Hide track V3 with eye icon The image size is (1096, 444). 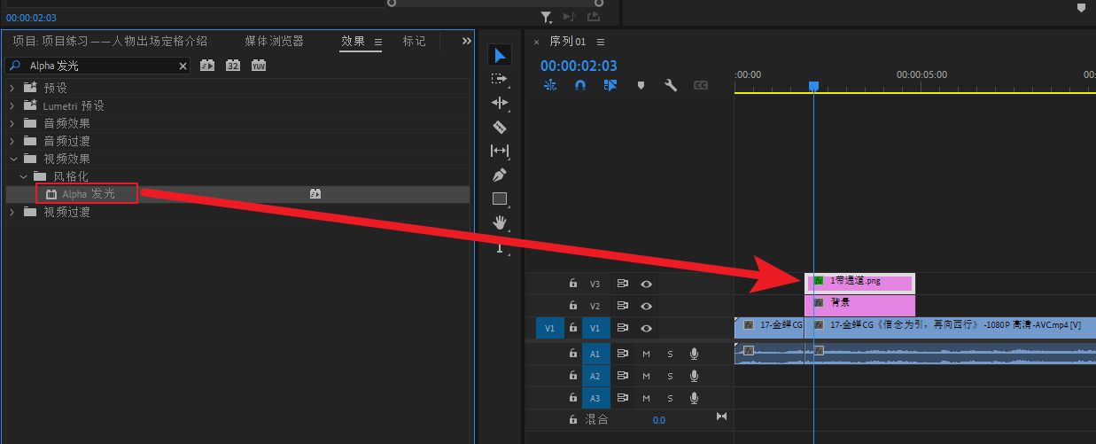coord(647,284)
